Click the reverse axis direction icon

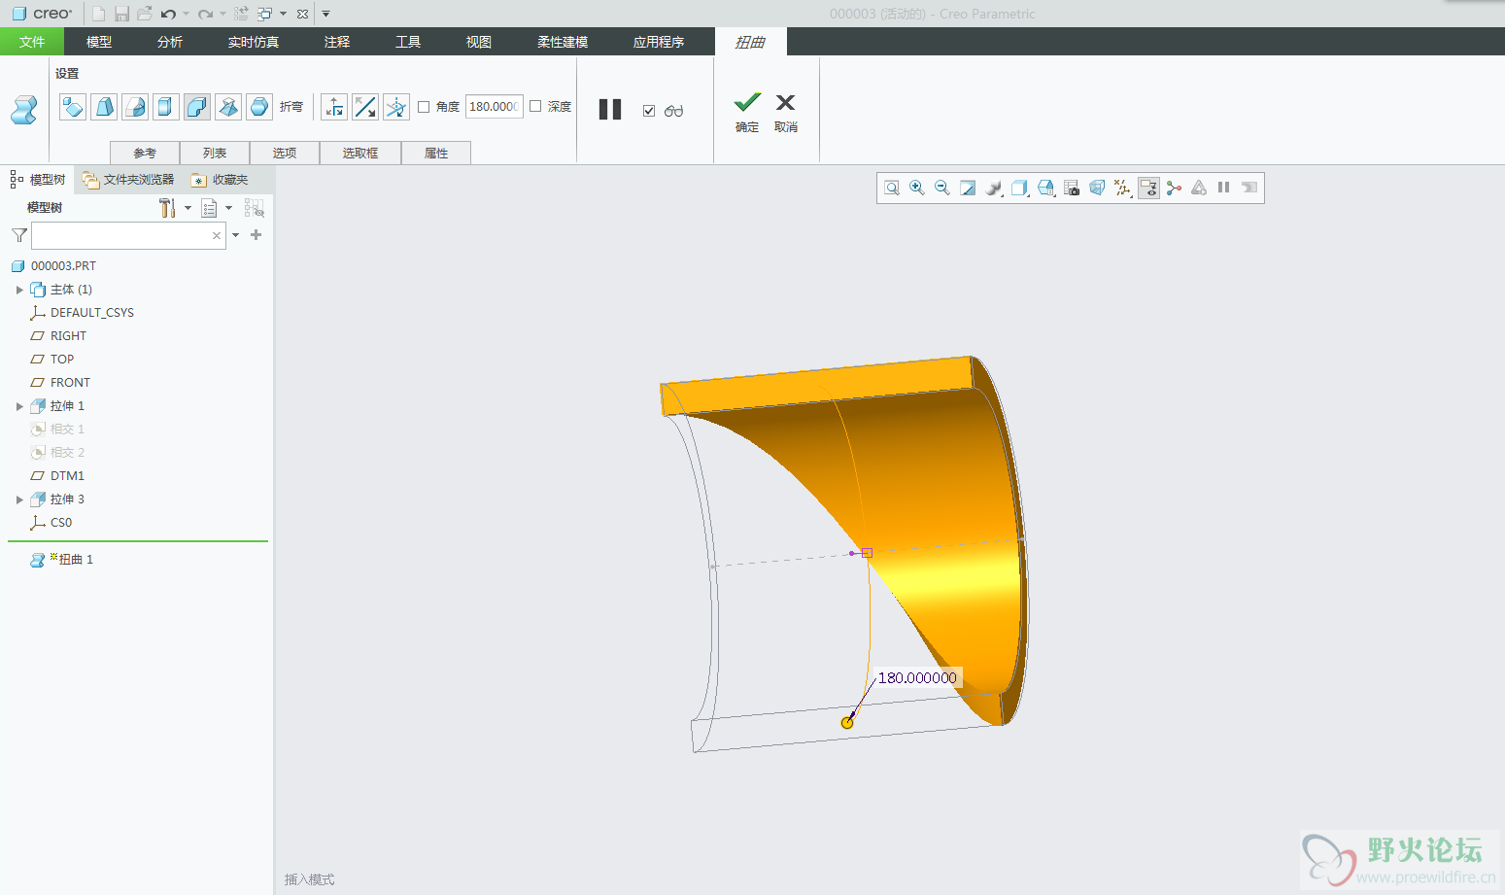pos(365,107)
